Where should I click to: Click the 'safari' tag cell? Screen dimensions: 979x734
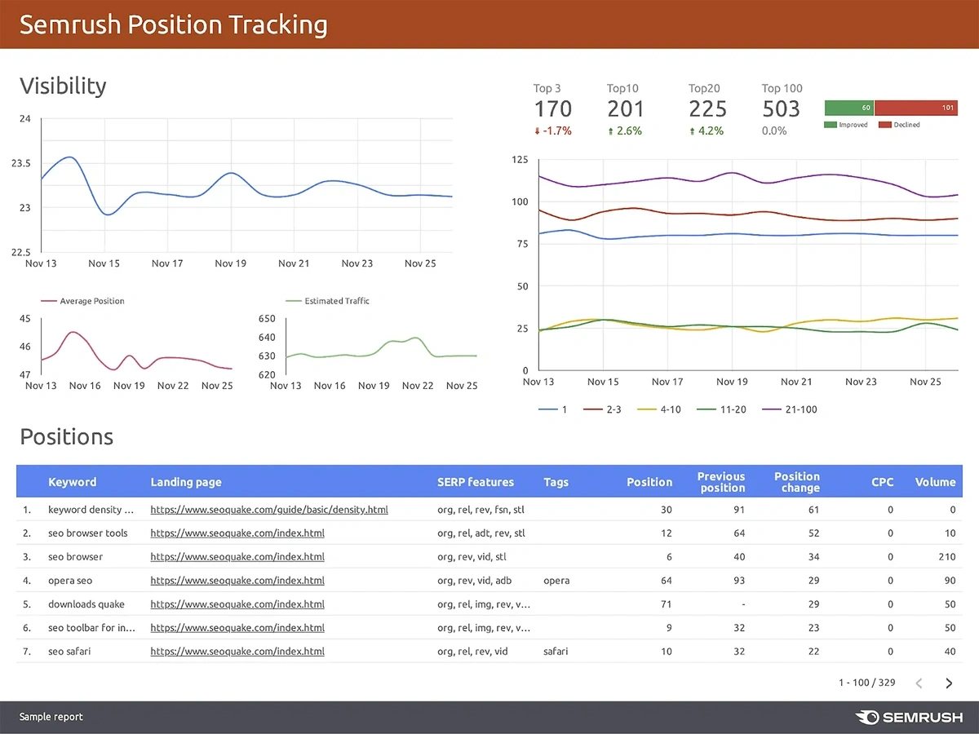556,652
